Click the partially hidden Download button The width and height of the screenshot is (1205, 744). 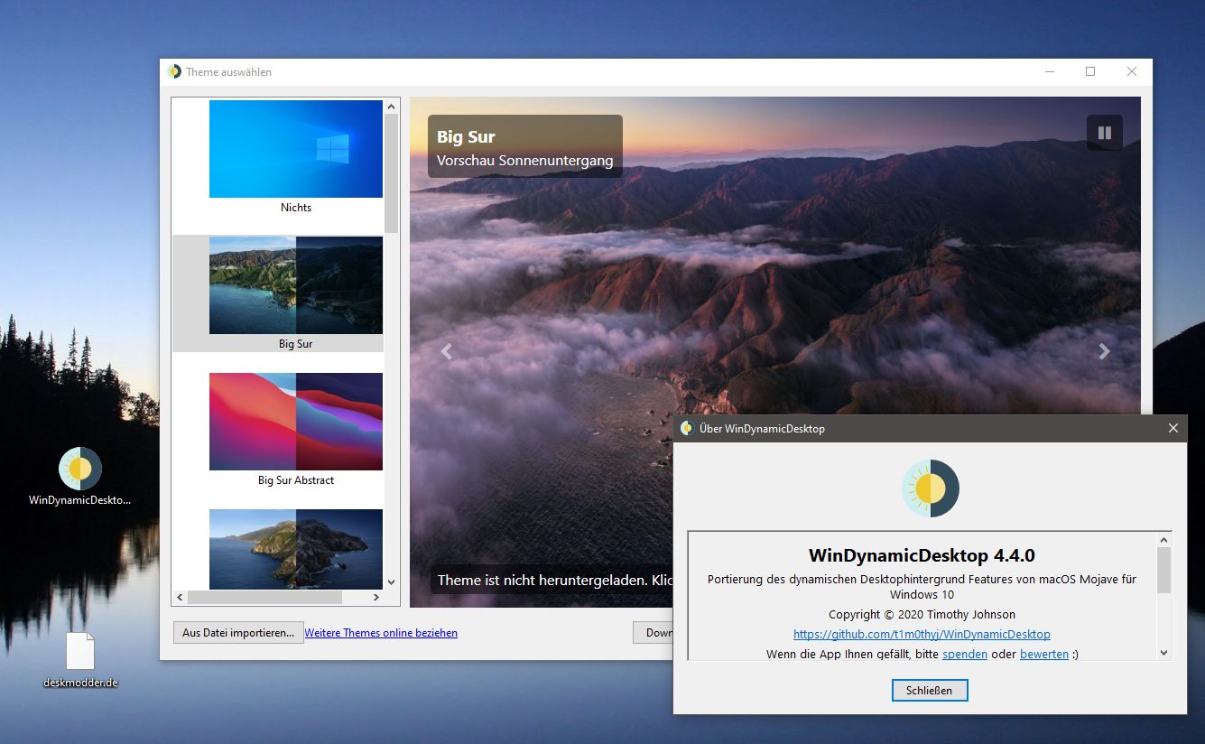(653, 633)
